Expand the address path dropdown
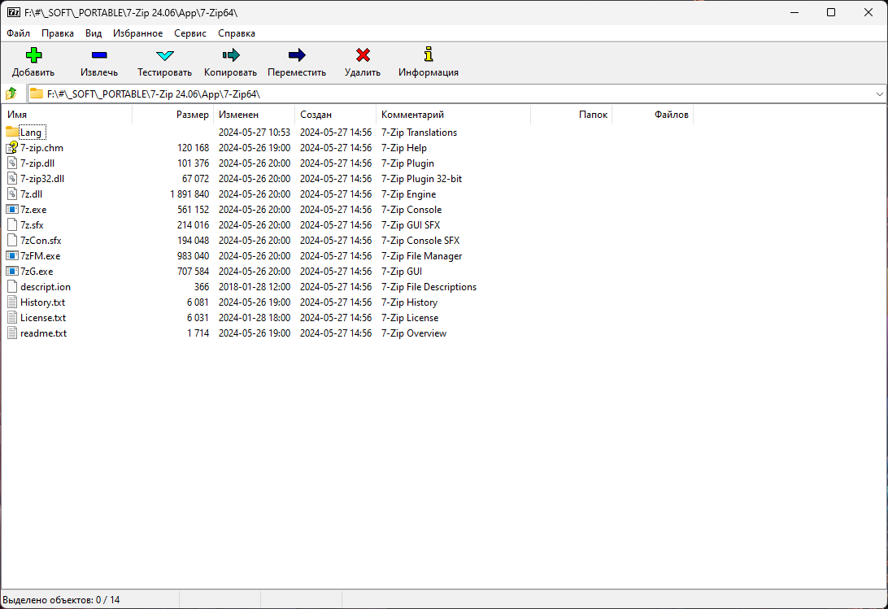Image resolution: width=888 pixels, height=609 pixels. point(879,94)
